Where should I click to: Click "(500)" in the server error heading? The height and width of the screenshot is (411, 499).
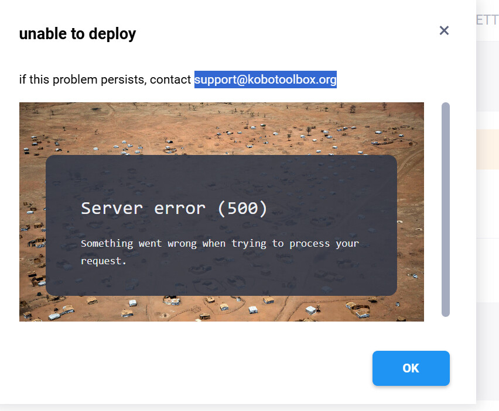(x=242, y=208)
